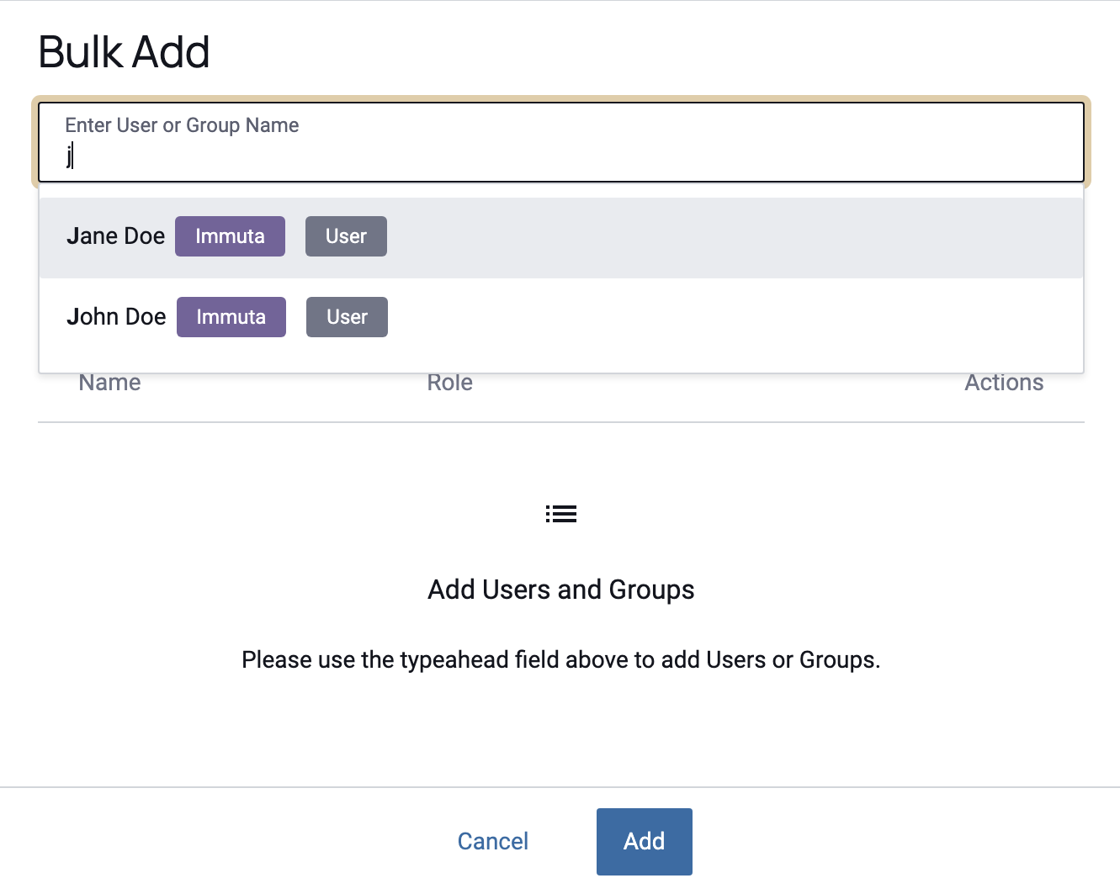This screenshot has width=1120, height=894.
Task: Click the Immuta badge next to John Doe
Action: click(x=231, y=317)
